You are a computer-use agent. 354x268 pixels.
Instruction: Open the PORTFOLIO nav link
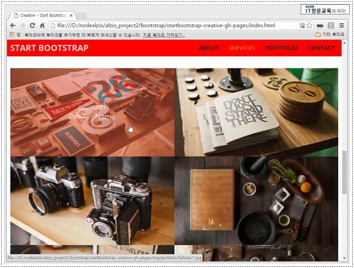[281, 48]
